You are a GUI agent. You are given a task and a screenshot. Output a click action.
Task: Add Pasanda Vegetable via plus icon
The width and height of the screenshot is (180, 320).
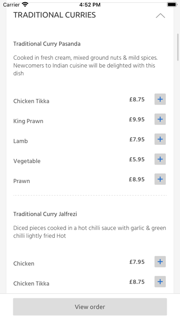pyautogui.click(x=160, y=159)
